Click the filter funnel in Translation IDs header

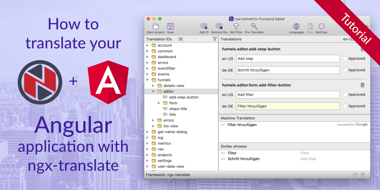click(215, 39)
